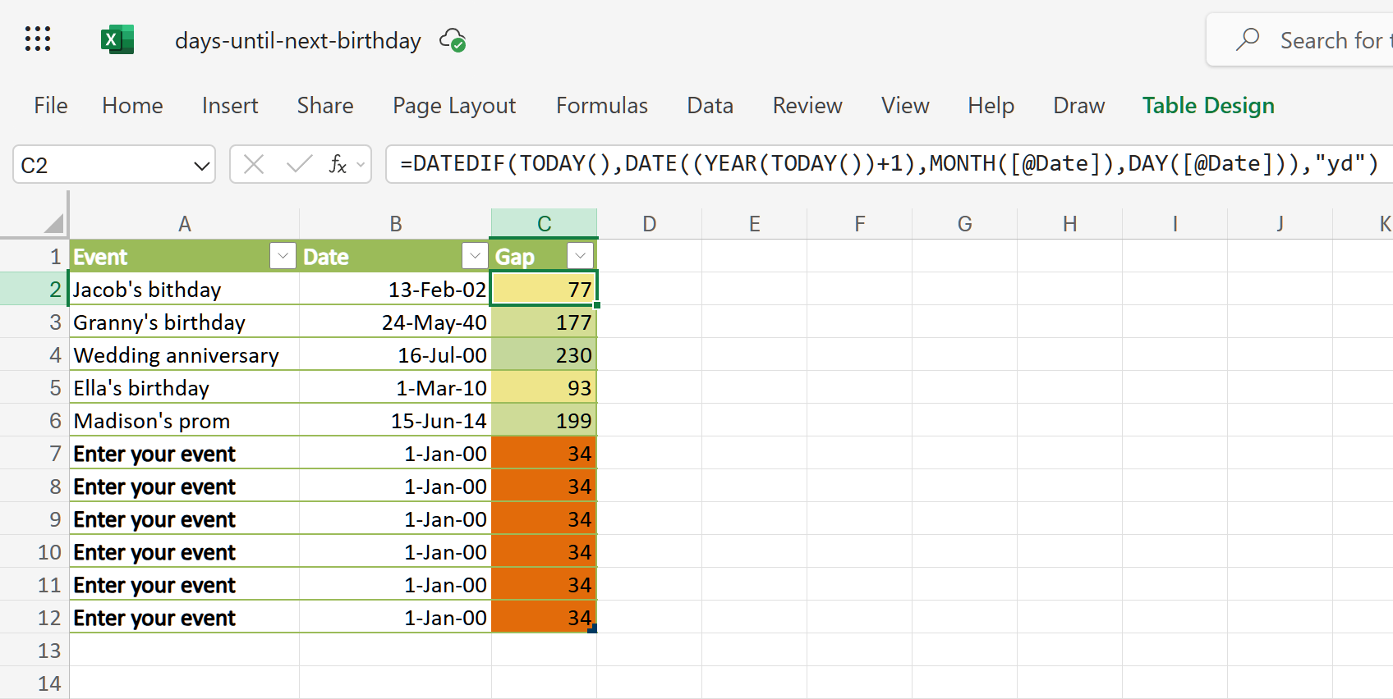Screen dimensions: 1393x699
Task: Click the cloud saved status icon
Action: click(453, 40)
